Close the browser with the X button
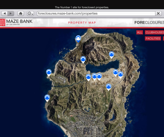Image resolution: width=164 pixels, height=137 pixels. click(158, 13)
